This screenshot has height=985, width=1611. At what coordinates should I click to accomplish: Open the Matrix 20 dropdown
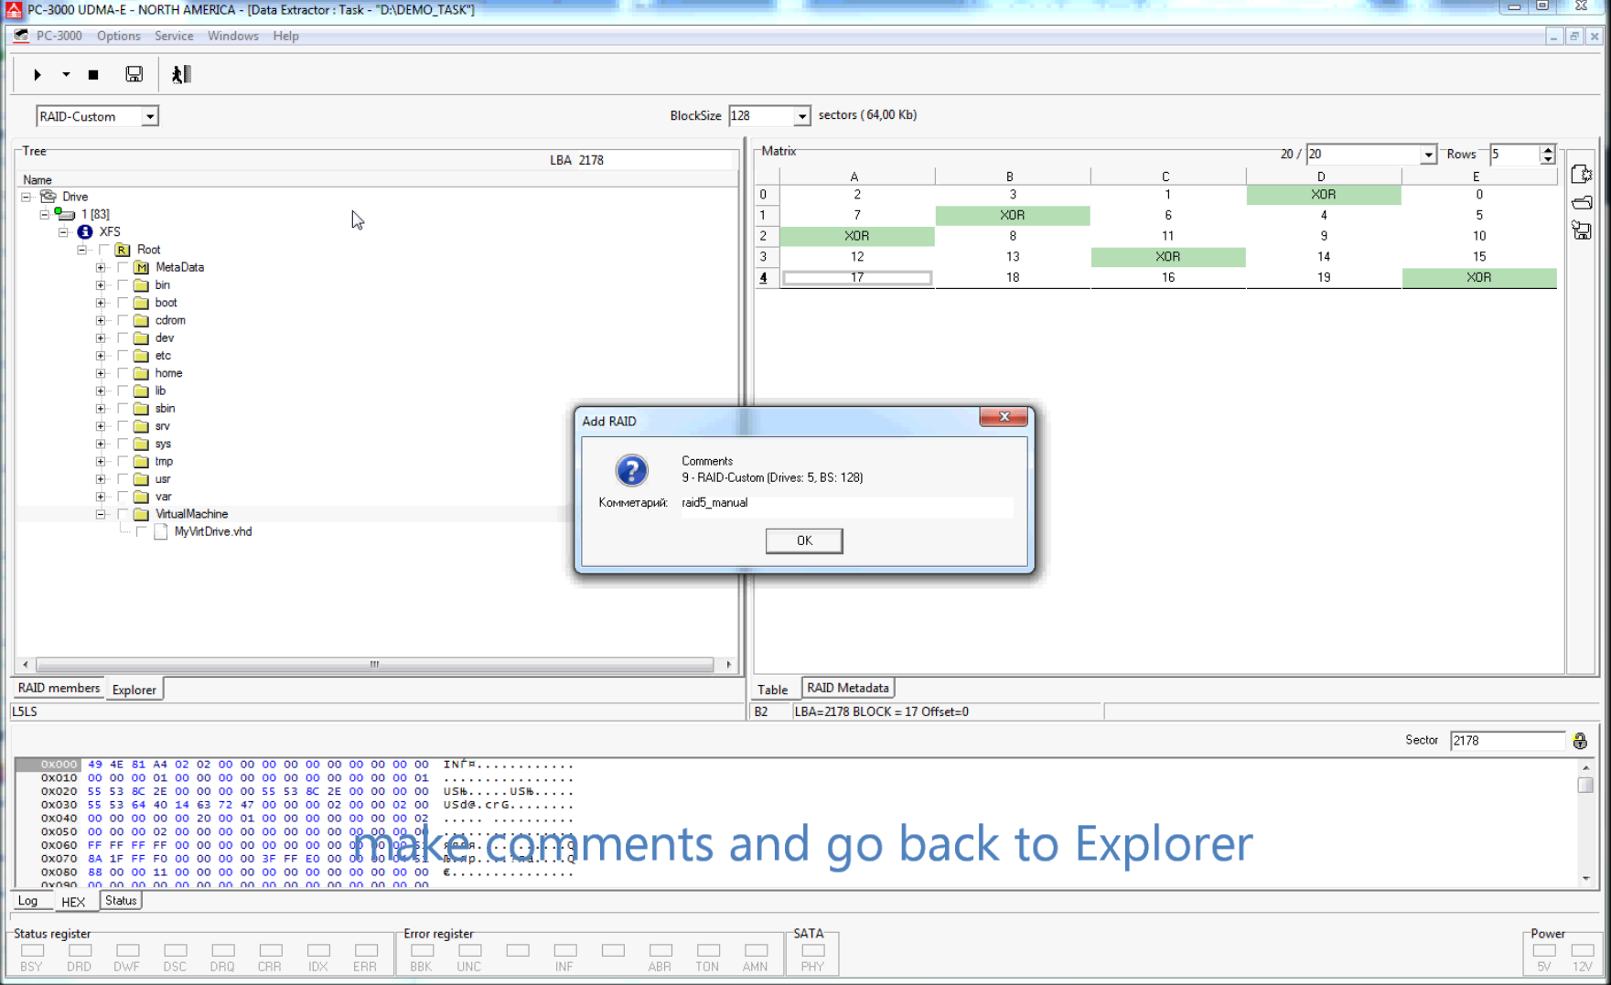(x=1428, y=155)
